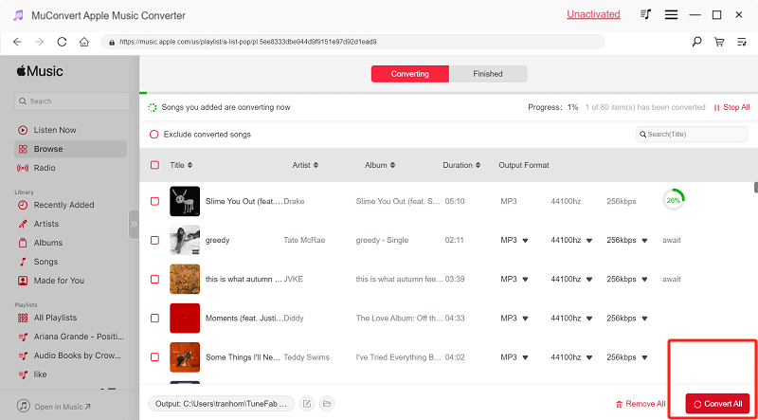
Task: Toggle select-all checkbox in header
Action: pyautogui.click(x=154, y=165)
